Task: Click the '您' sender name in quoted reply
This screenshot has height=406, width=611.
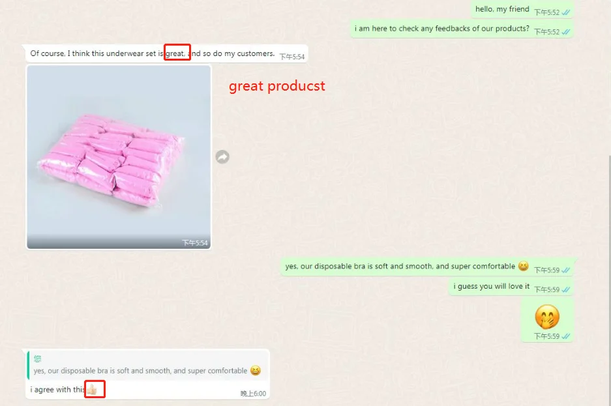Action: pyautogui.click(x=37, y=358)
